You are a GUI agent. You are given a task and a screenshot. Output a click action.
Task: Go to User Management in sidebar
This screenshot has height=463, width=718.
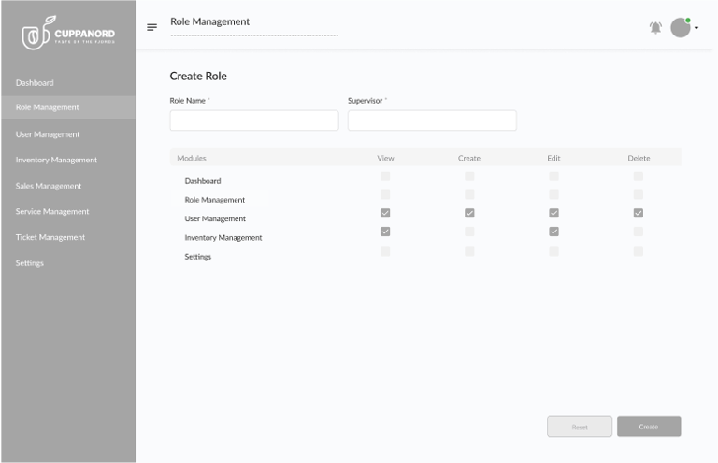(48, 134)
